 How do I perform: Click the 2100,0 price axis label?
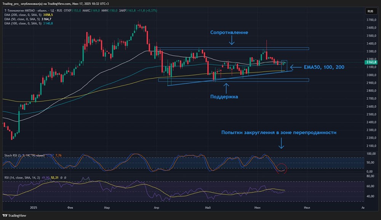coord(371,146)
